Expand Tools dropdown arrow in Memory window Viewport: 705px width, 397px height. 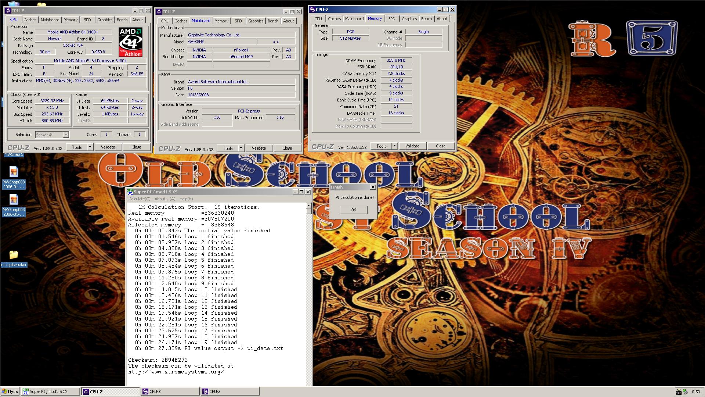(394, 146)
